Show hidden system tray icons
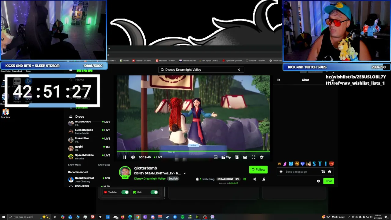Screen dimensions: 391x220 tap(349, 217)
